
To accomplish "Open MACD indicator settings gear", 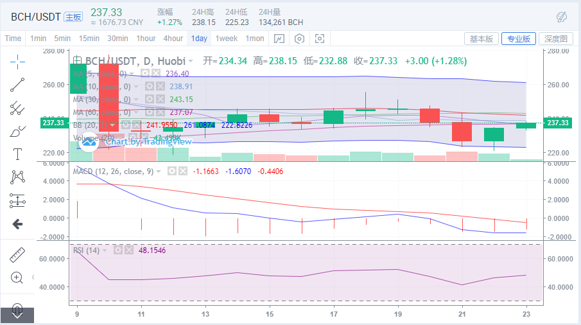I will click(171, 171).
